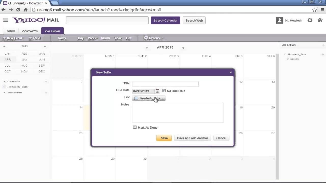Select JAN in mini calendar
Screen dimensions: 326x183
coord(8,54)
